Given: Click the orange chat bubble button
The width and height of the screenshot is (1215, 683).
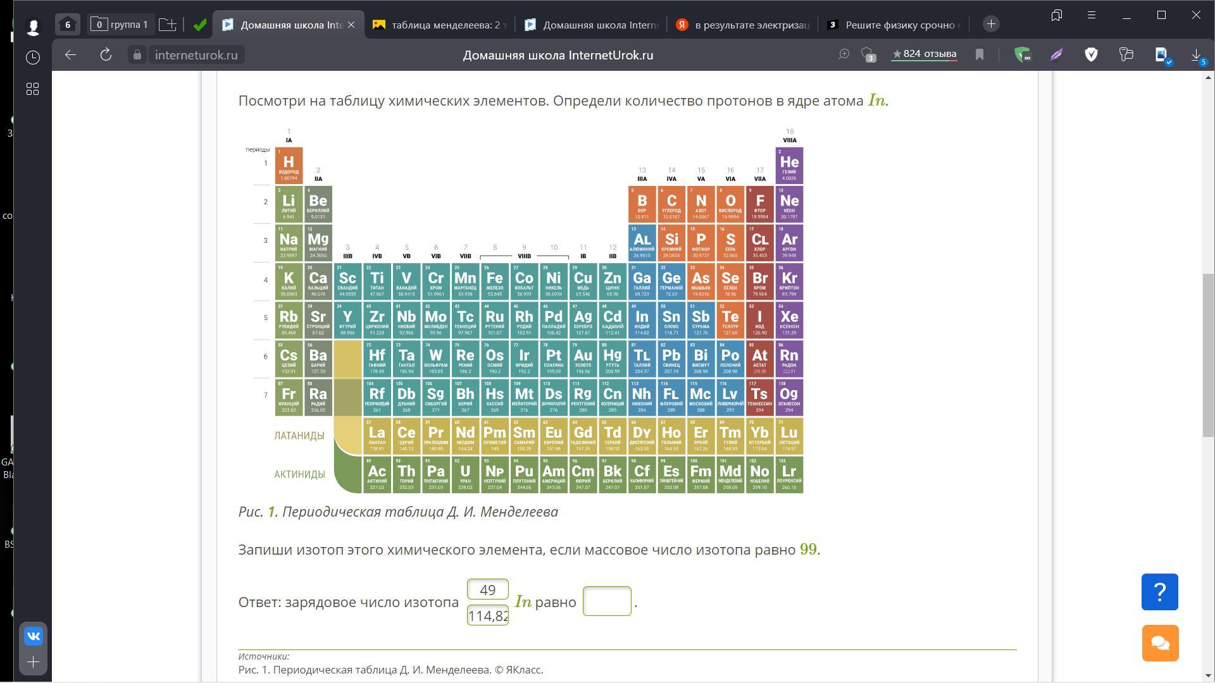Looking at the screenshot, I should coord(1160,643).
